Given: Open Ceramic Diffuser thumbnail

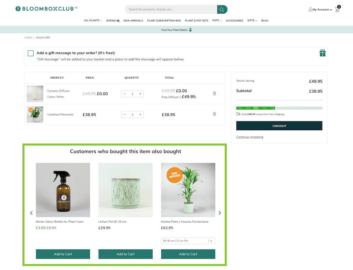Looking at the screenshot, I should (35, 94).
